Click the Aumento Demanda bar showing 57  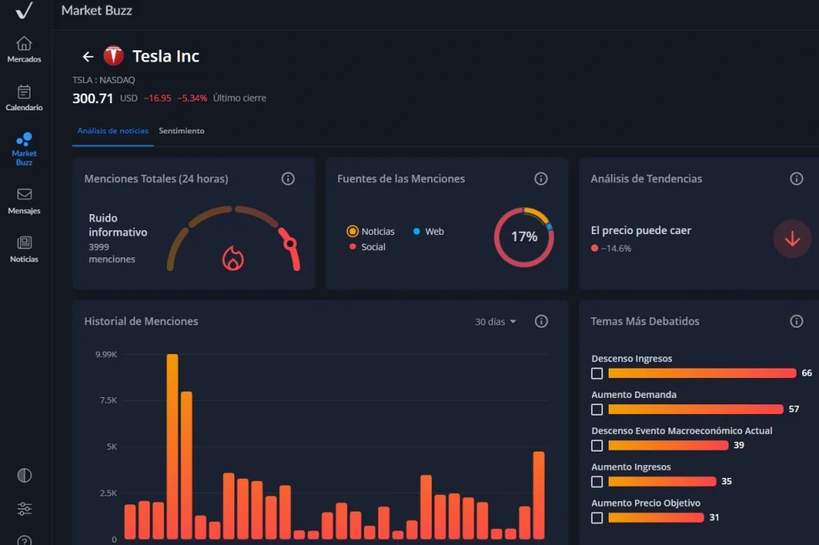[696, 409]
